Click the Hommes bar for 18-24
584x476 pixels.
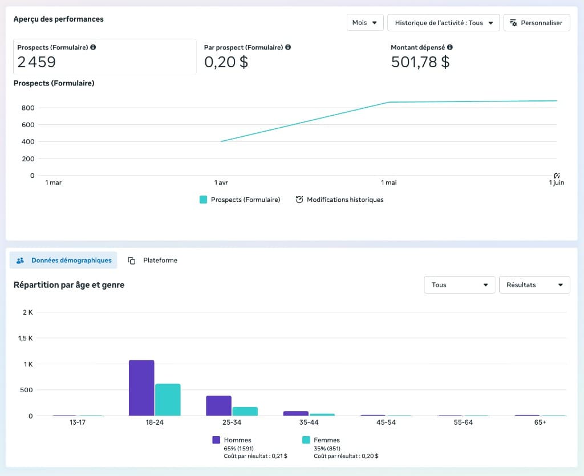pyautogui.click(x=141, y=388)
